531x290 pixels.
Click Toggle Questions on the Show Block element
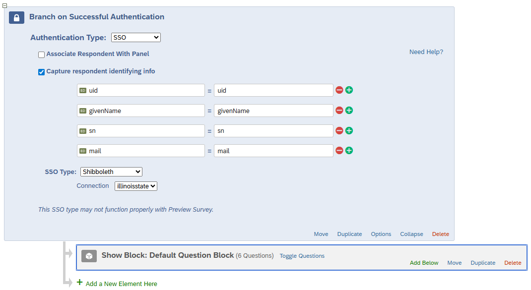point(302,256)
